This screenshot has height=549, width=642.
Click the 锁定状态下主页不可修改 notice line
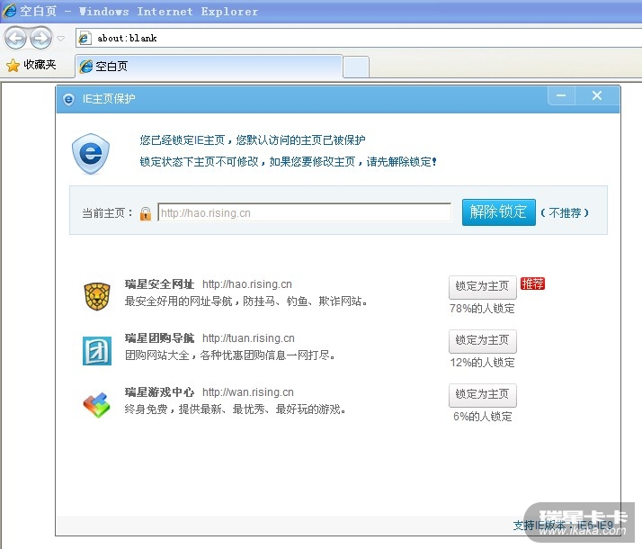click(x=289, y=161)
